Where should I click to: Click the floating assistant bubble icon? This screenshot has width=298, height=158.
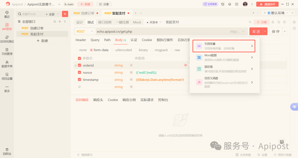tap(294, 107)
